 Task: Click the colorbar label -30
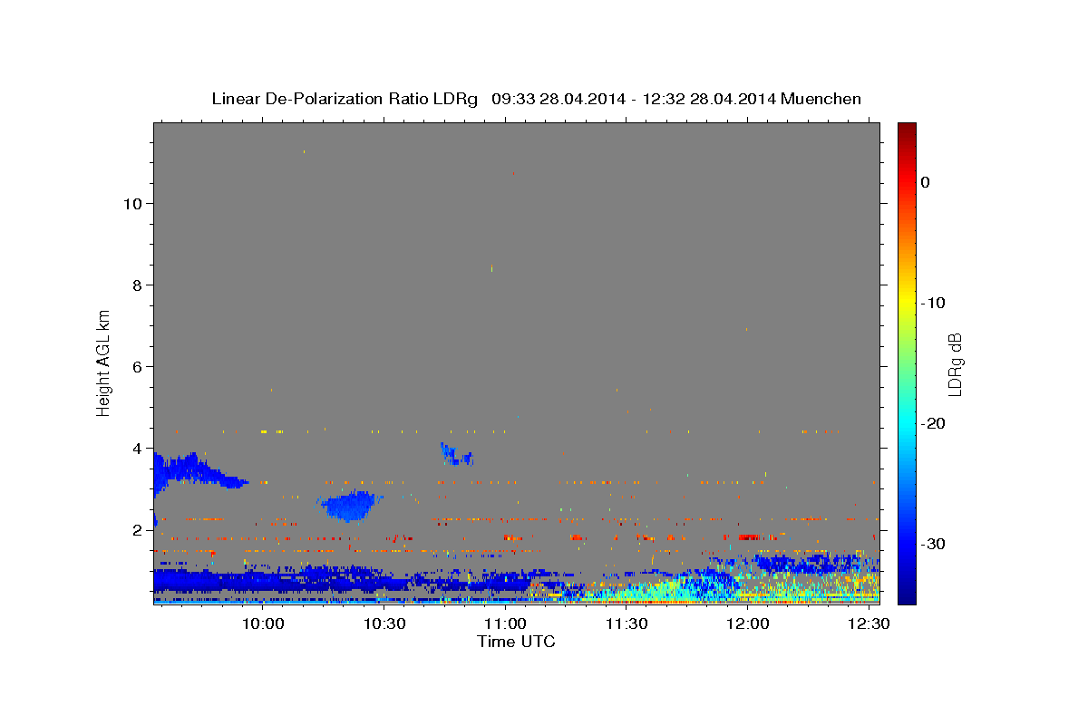tap(933, 544)
